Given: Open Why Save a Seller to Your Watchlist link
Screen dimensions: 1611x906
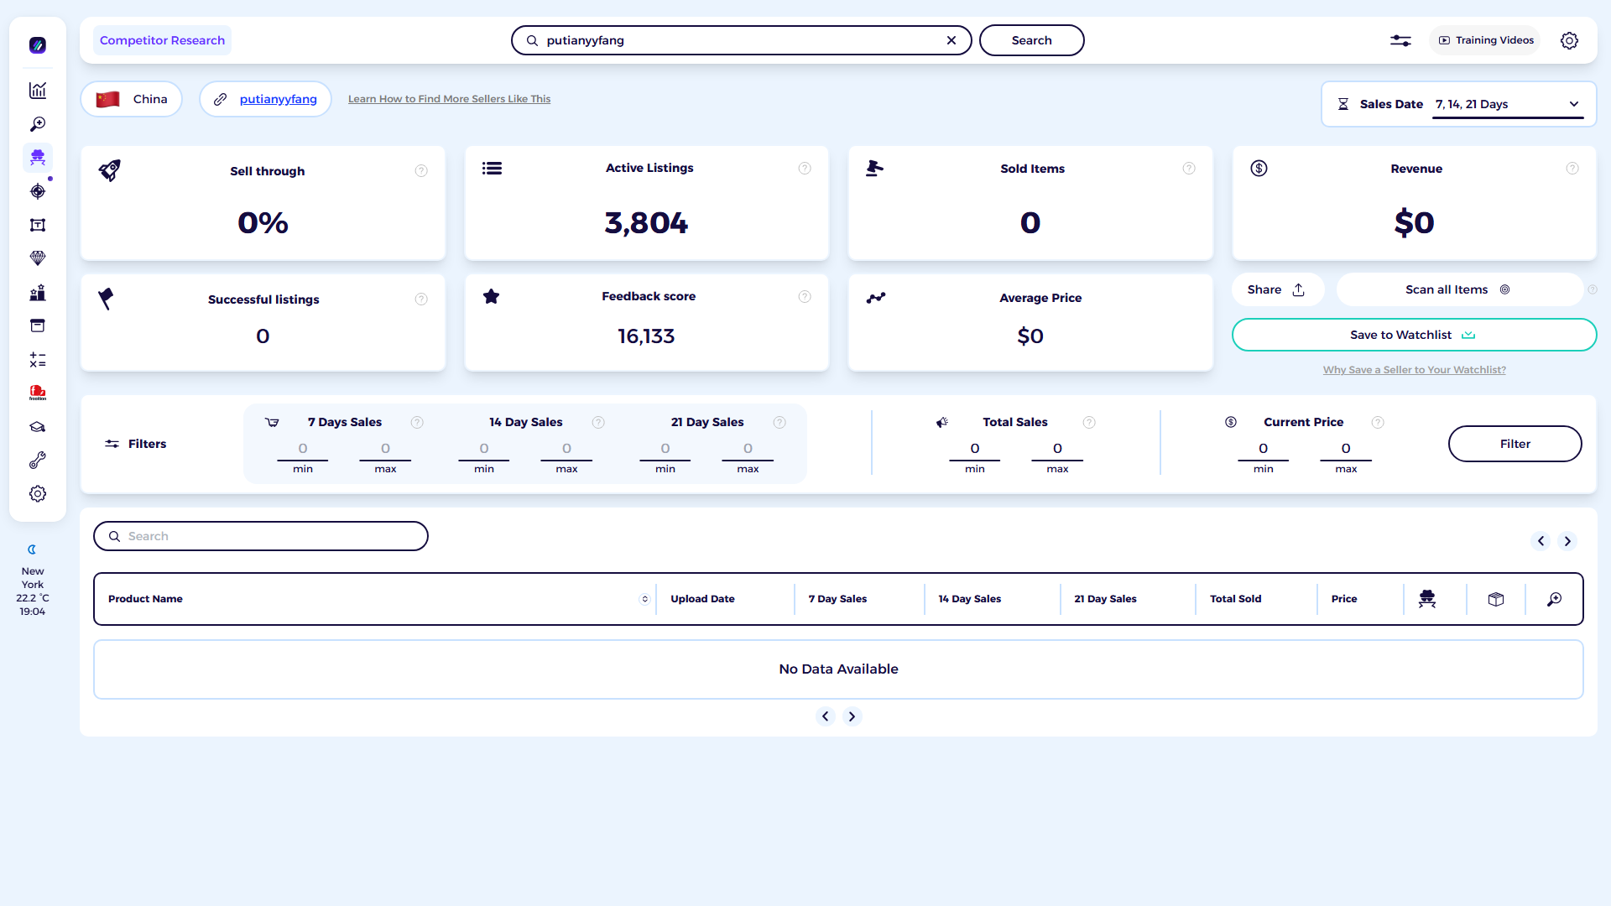Looking at the screenshot, I should pos(1414,370).
